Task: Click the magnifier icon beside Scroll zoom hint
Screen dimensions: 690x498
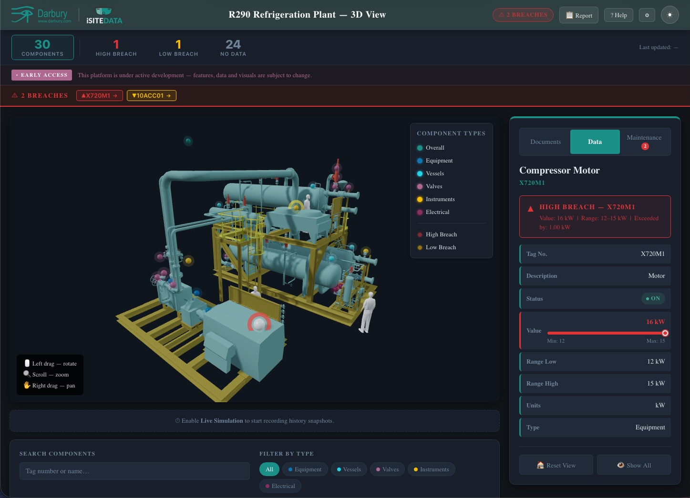Action: [x=27, y=374]
